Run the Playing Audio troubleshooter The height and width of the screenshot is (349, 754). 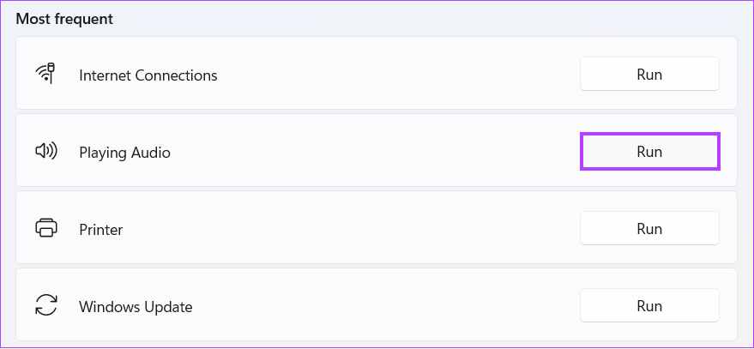(649, 152)
